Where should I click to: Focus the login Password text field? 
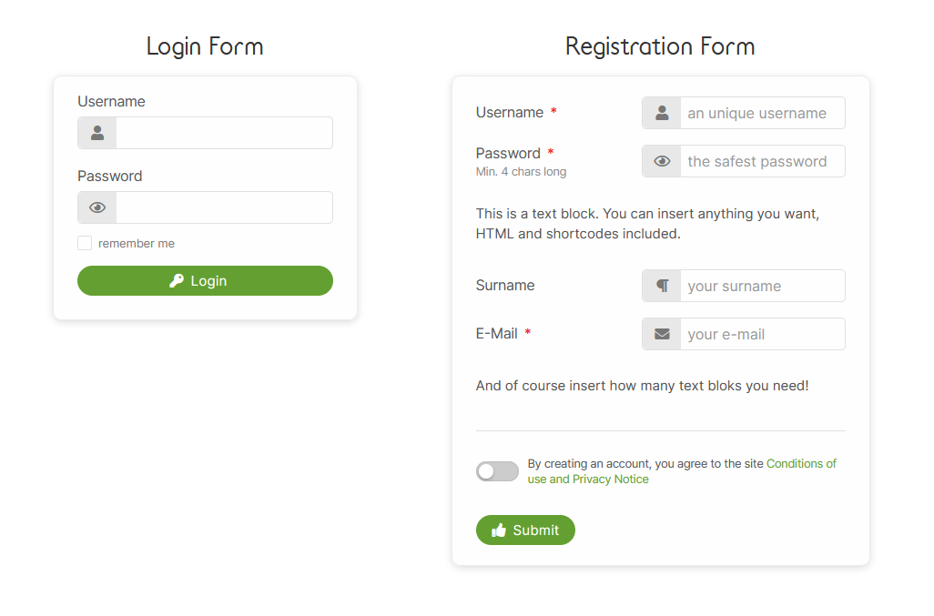coord(224,207)
